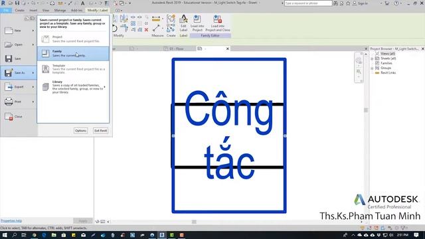Click the Help question mark icon
This screenshot has width=425, height=239.
tap(396, 3)
